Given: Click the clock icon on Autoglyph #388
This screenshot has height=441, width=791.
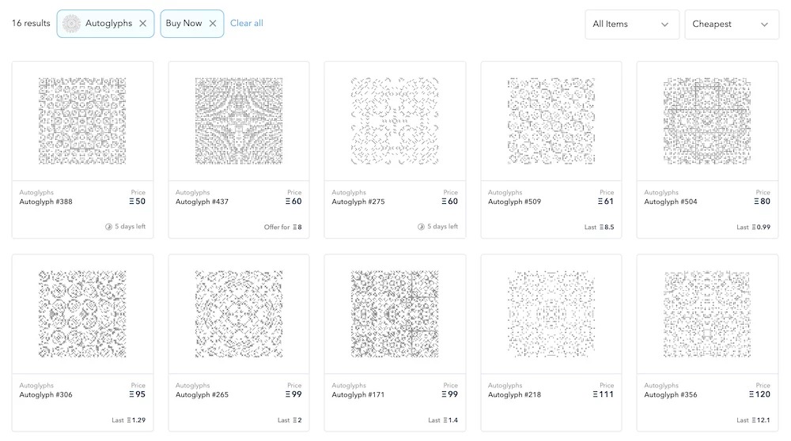Looking at the screenshot, I should click(x=108, y=227).
